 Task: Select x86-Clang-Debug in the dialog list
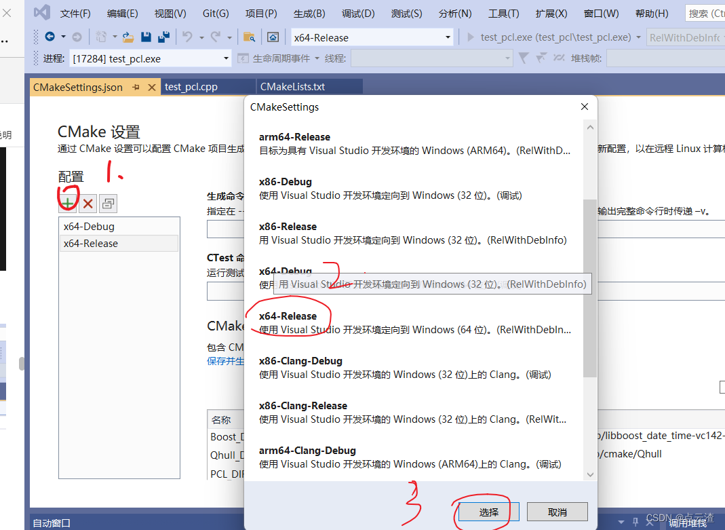pyautogui.click(x=414, y=368)
